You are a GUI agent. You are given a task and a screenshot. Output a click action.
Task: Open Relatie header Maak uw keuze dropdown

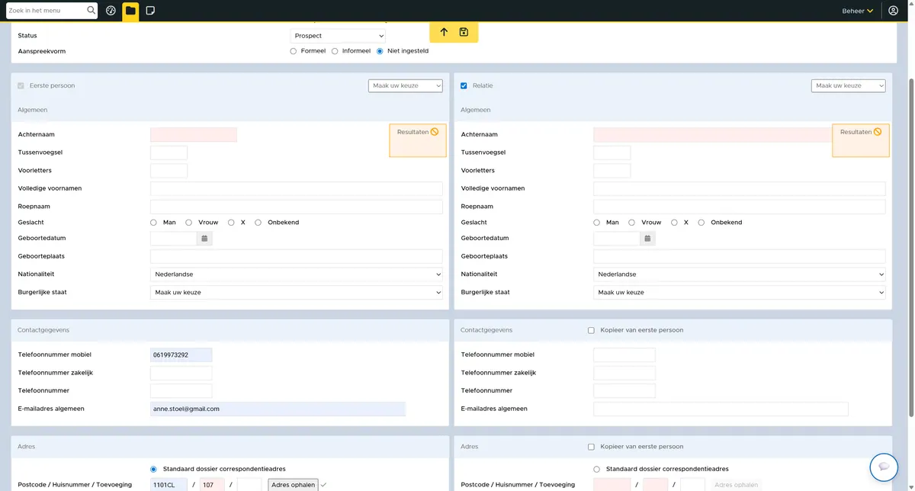[849, 86]
